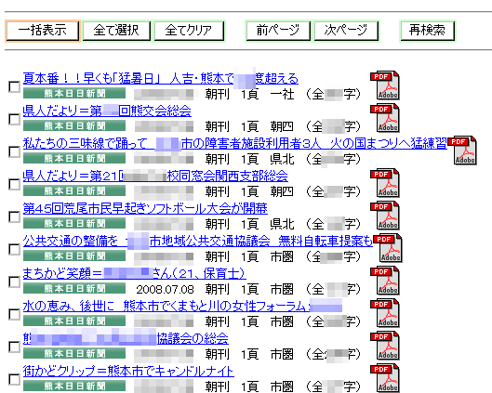492x393 pixels.
Task: Open the 同窓会関西支部総会 headline link
Action: (155, 177)
